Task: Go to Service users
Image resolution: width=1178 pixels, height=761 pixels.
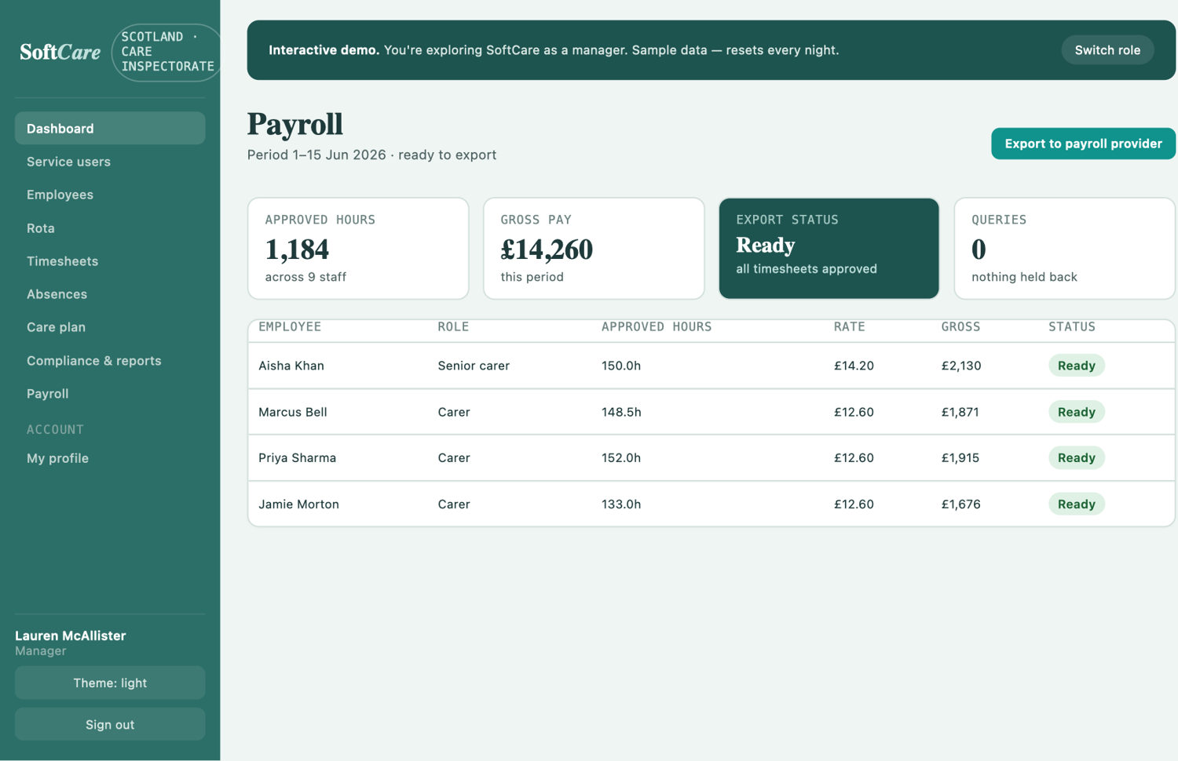Action: 110,162
